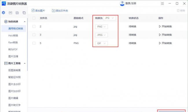Image resolution: width=188 pixels, height=112 pixels.
Task: Open the PNG format dropdown for file 2
Action: click(102, 27)
